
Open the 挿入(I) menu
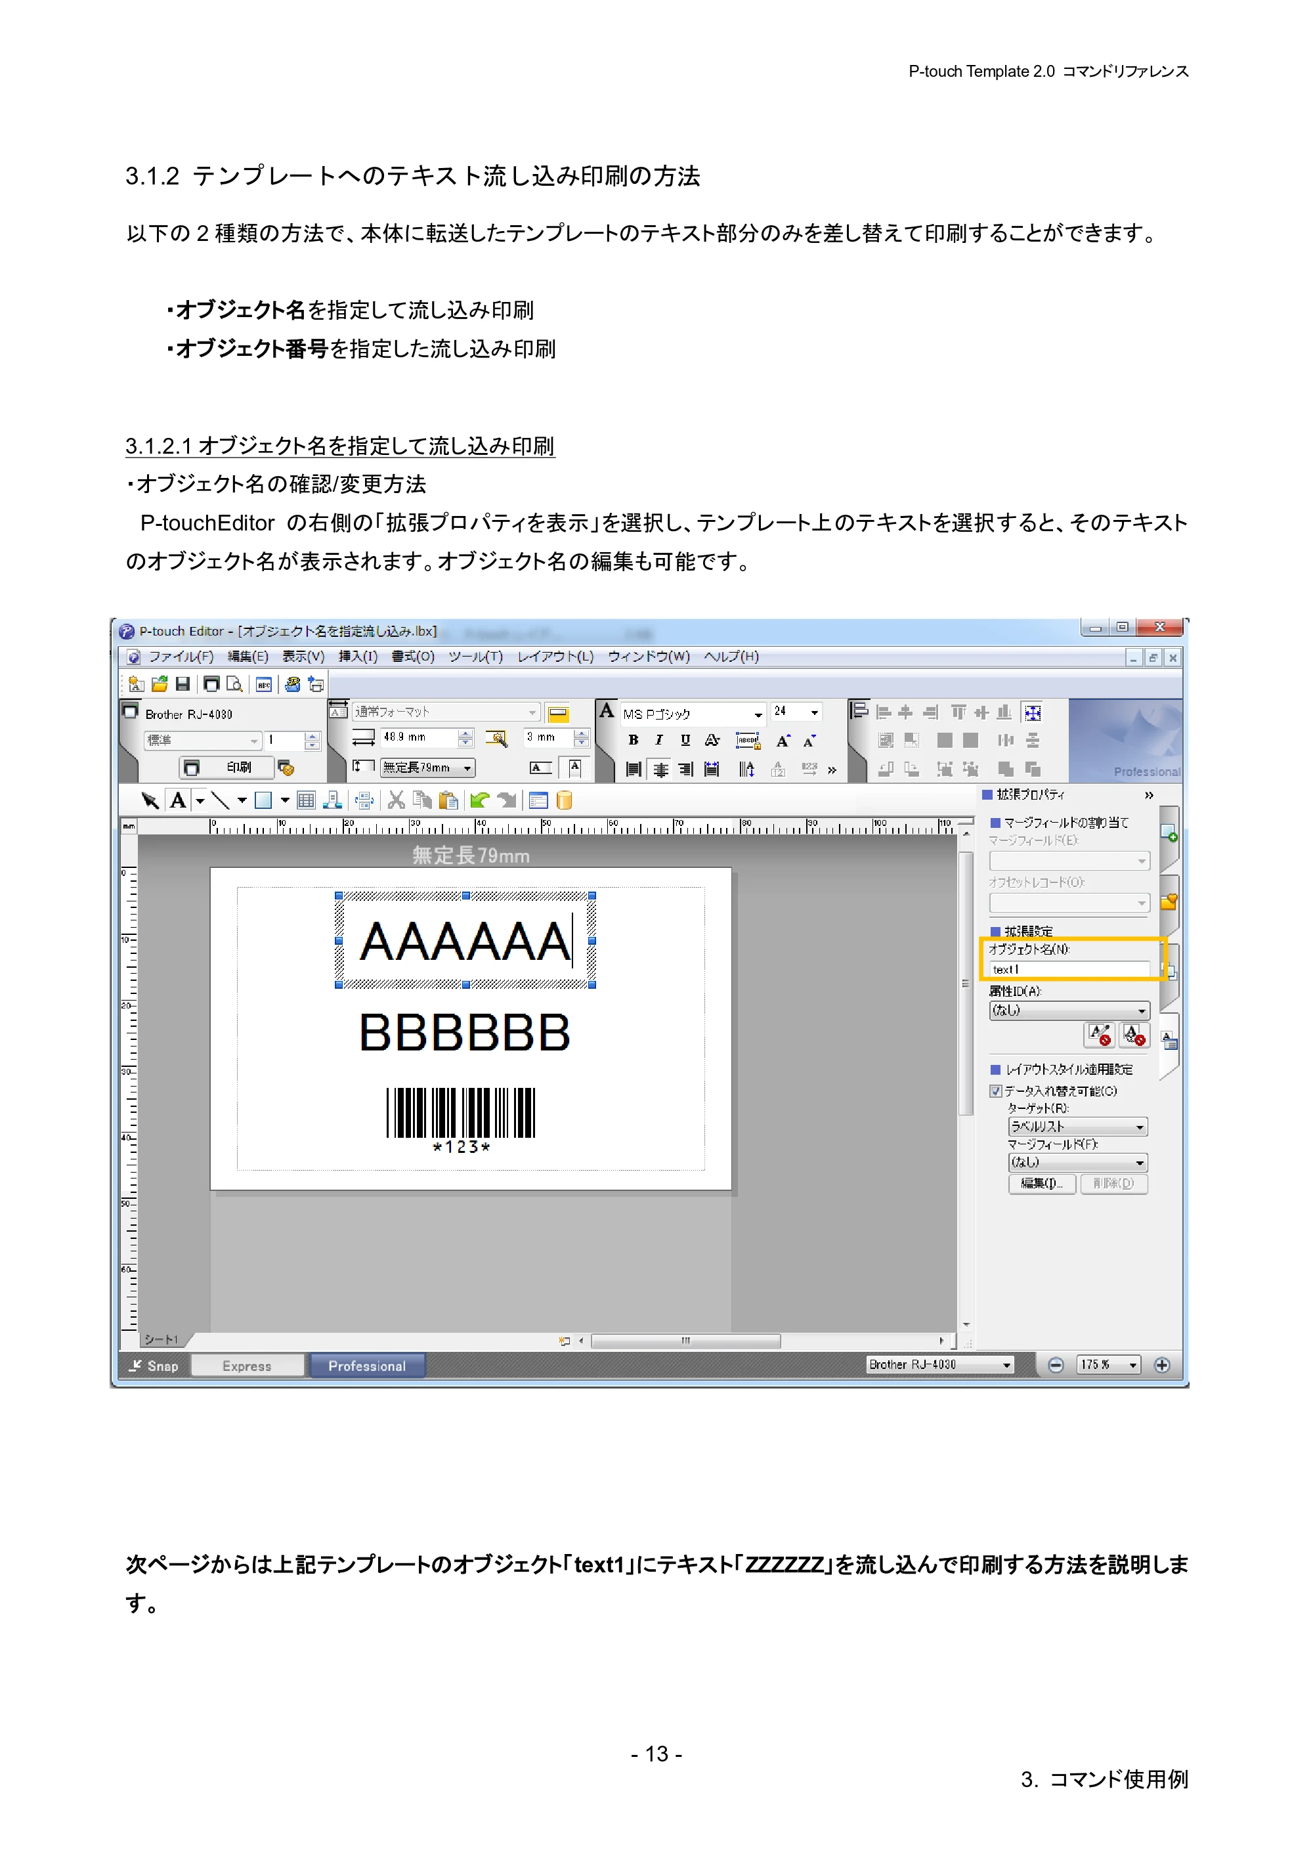pyautogui.click(x=358, y=657)
